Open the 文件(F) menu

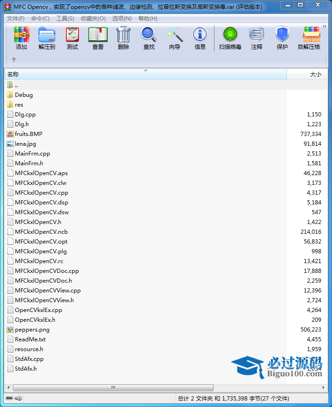(15, 19)
